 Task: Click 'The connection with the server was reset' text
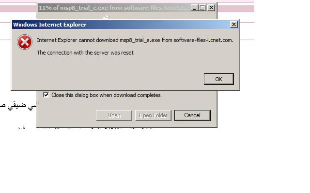pyautogui.click(x=85, y=53)
